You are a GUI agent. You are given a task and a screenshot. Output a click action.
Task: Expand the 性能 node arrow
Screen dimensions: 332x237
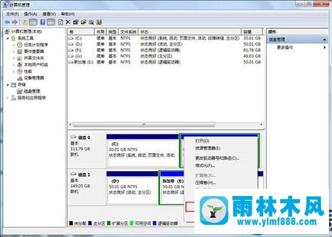14,72
